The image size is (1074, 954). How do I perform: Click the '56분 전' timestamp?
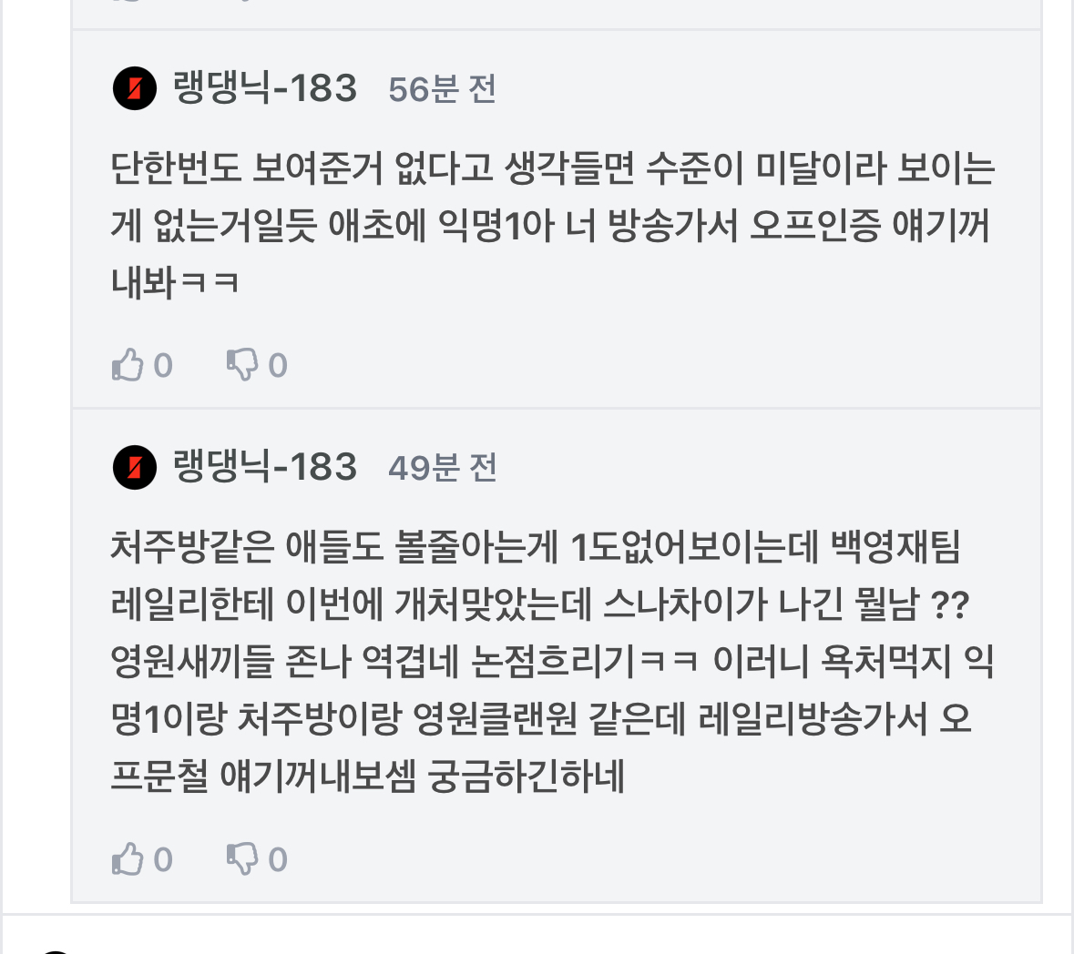442,89
